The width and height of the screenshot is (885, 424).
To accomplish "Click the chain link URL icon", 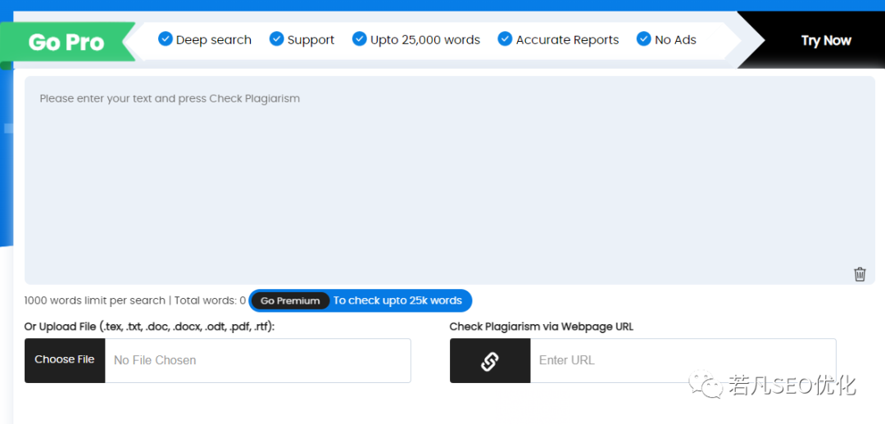I will [x=490, y=361].
